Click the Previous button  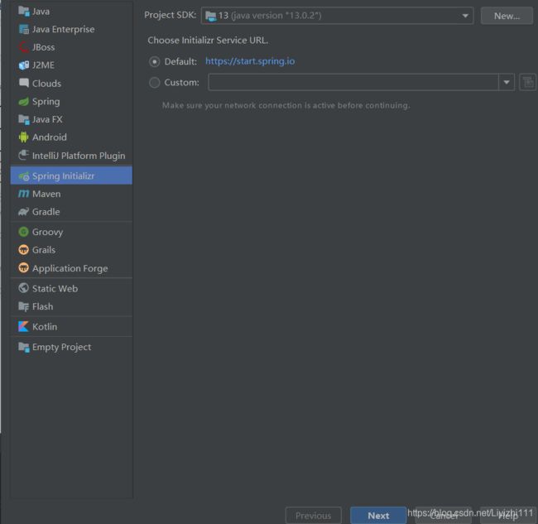point(313,516)
